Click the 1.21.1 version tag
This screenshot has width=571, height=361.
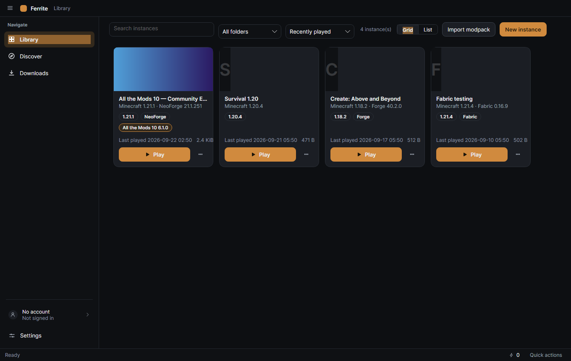(128, 117)
